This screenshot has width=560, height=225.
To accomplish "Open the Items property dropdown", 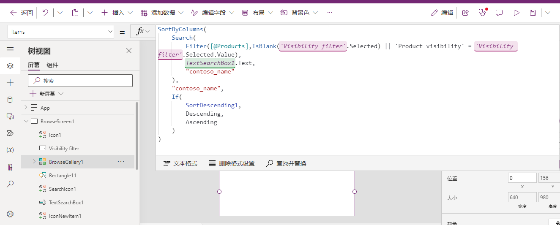I will pos(61,32).
